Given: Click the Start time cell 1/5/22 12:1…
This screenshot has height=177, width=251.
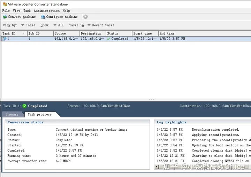Looking at the screenshot, I should pos(145,39).
